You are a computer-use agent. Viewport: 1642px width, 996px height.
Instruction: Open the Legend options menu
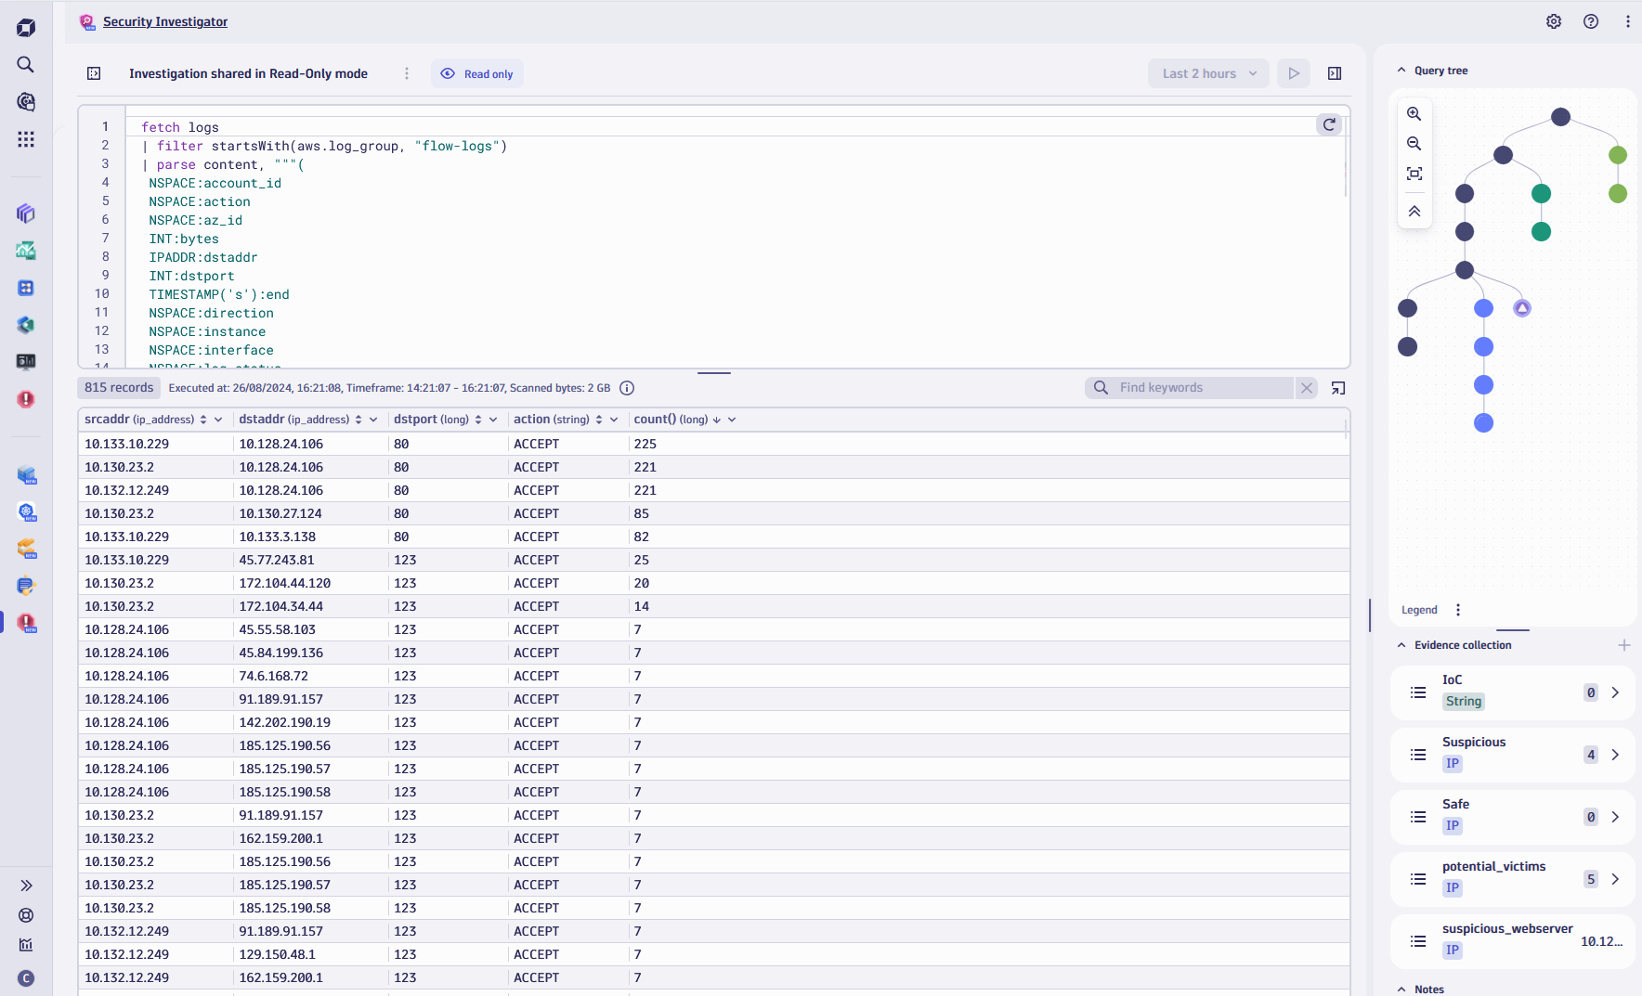pos(1457,610)
